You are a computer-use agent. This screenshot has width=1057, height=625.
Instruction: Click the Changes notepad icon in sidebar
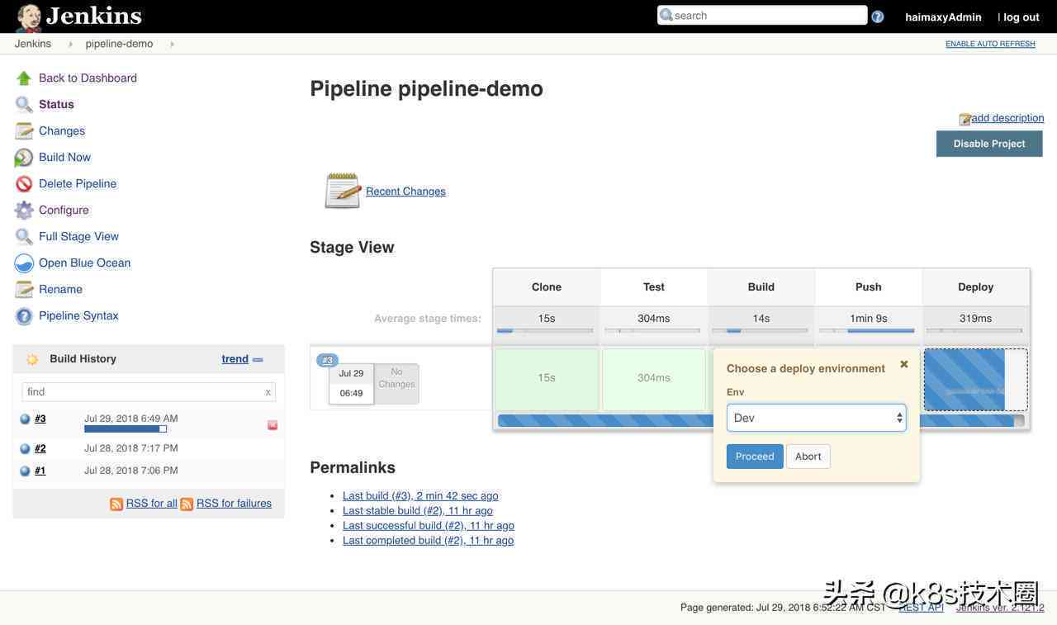24,131
